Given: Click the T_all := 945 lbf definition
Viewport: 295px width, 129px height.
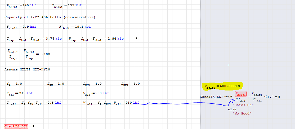Looking at the screenshot, I should pos(20,93).
